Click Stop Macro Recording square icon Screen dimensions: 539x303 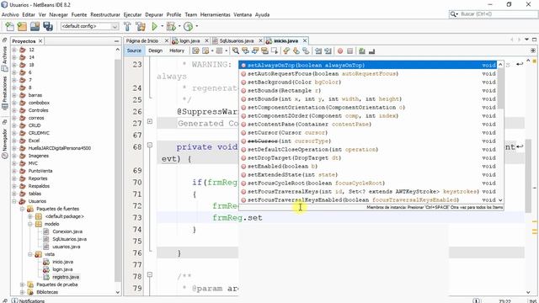click(350, 50)
